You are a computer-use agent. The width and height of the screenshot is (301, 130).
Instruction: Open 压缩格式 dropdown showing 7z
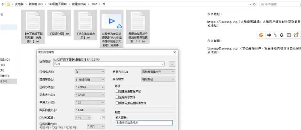coord(90,72)
